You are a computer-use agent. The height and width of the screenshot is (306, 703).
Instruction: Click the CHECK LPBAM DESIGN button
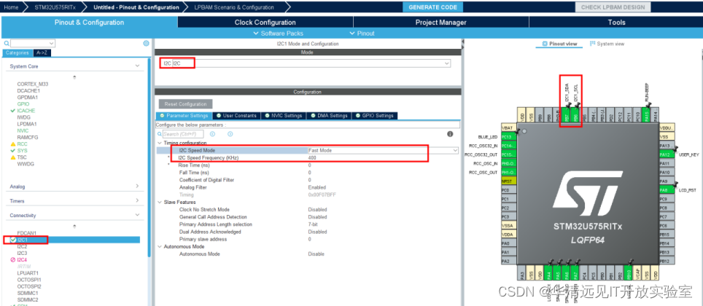(613, 7)
